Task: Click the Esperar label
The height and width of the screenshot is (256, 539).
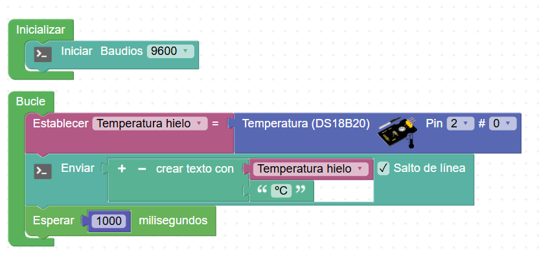Action: coord(53,220)
